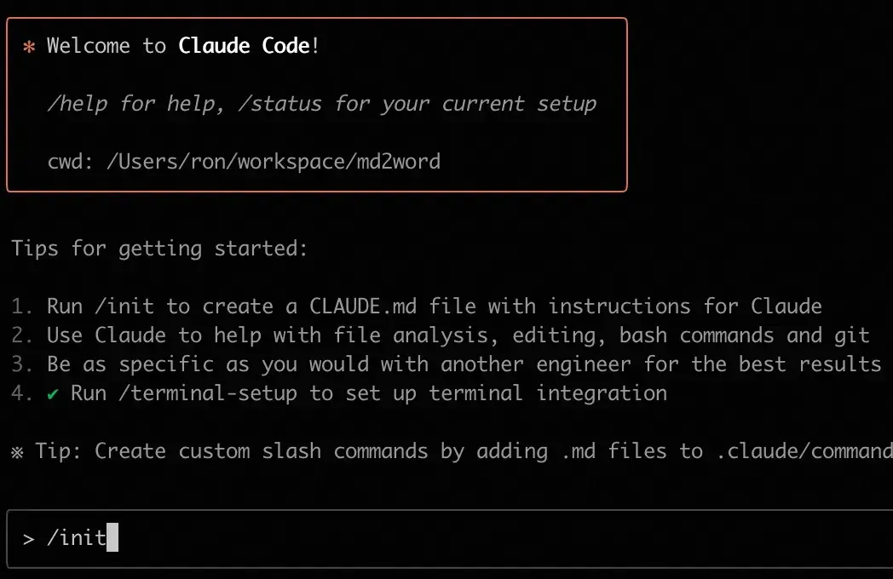Click the typed /init text in the prompt

tap(77, 538)
